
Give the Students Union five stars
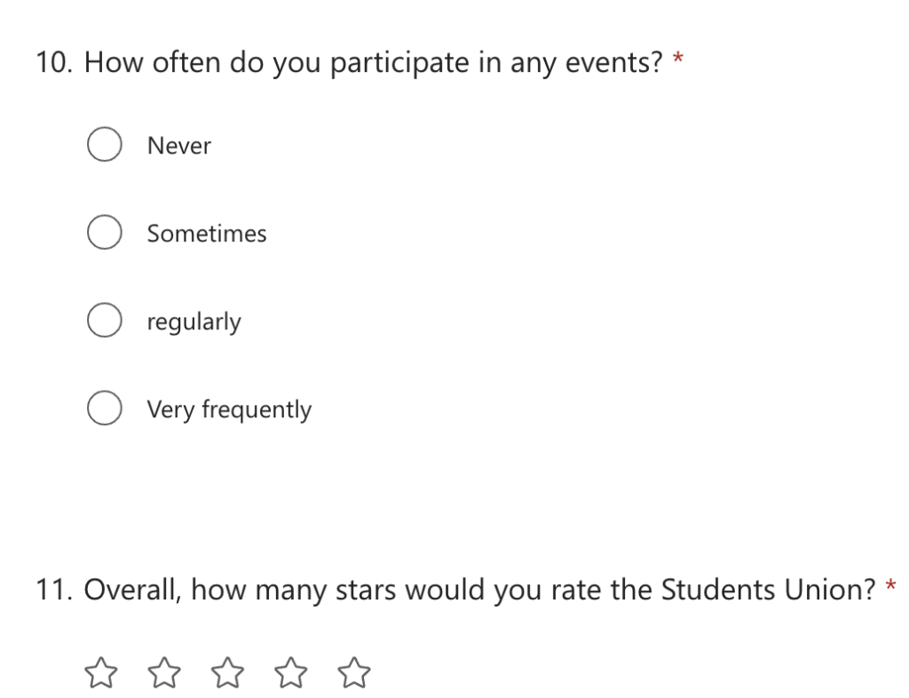353,672
